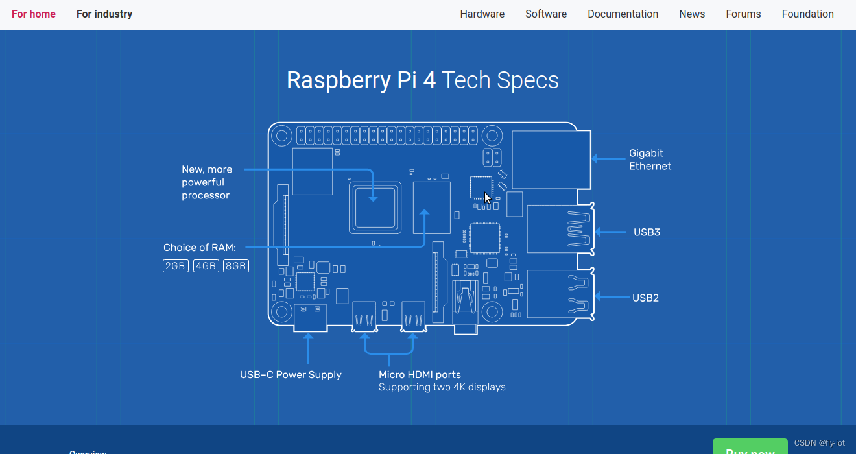Click the Supporting two 4K displays text
856x454 pixels.
tap(442, 387)
